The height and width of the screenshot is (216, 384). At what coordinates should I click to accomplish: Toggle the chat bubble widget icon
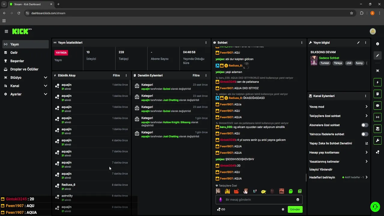(x=377, y=106)
